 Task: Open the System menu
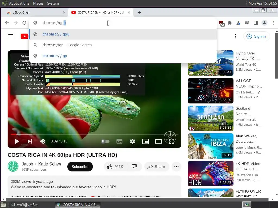coord(53,3)
